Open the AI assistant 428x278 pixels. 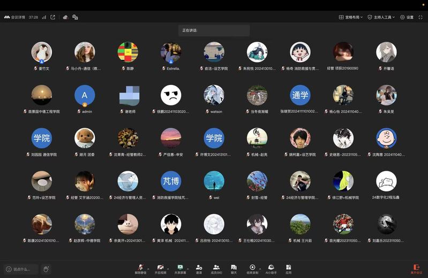click(271, 268)
